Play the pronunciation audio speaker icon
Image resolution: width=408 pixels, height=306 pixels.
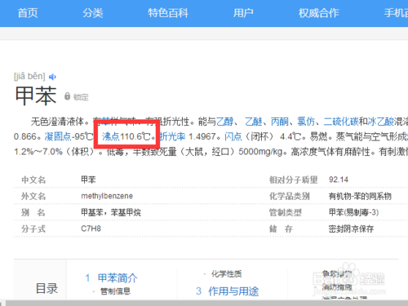[x=52, y=77]
